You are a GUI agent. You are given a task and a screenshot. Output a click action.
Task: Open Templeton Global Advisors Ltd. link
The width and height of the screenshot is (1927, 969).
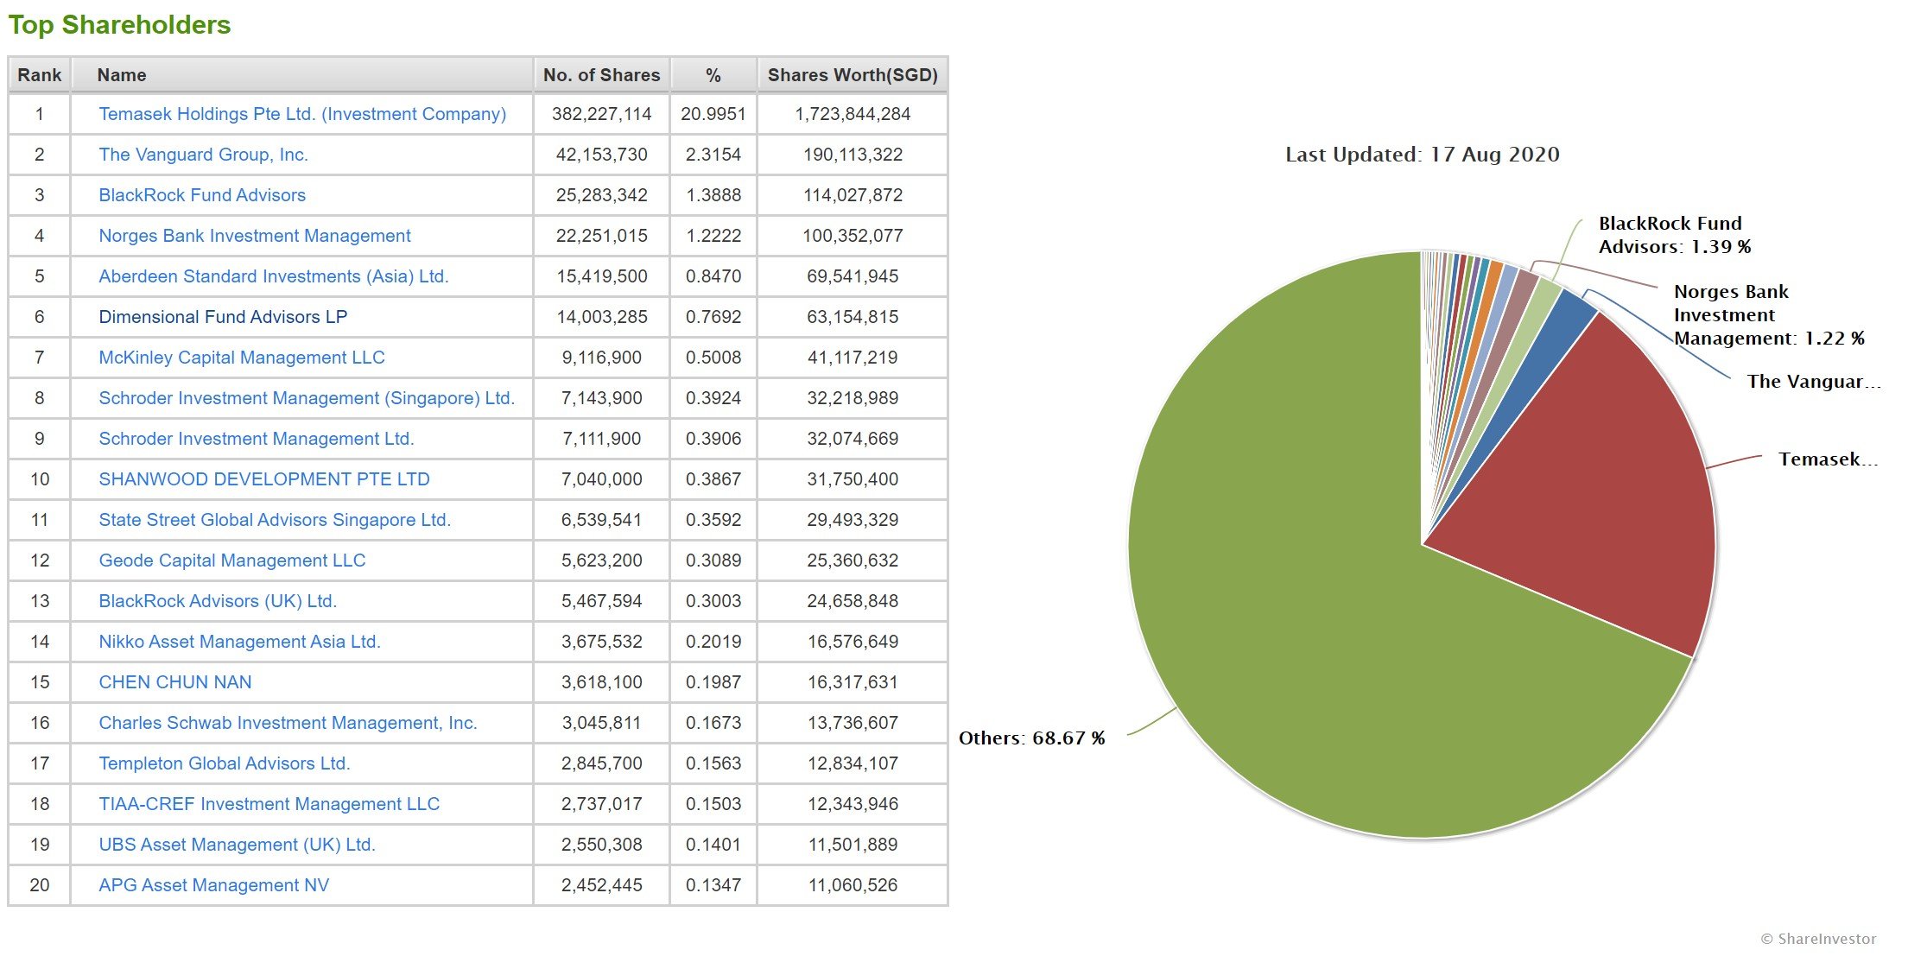225,763
